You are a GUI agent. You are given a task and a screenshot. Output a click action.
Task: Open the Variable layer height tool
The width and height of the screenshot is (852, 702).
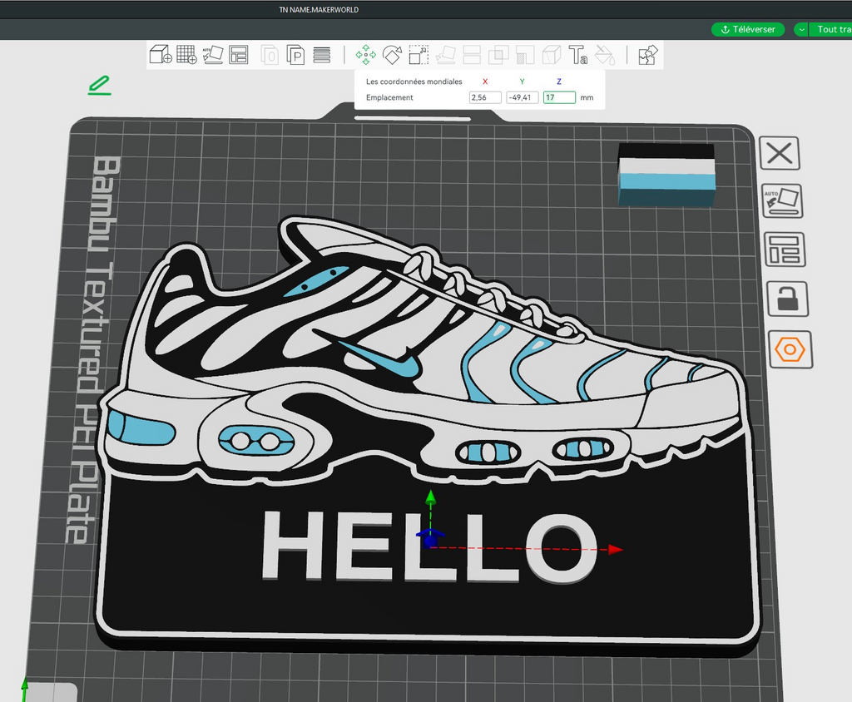[322, 55]
